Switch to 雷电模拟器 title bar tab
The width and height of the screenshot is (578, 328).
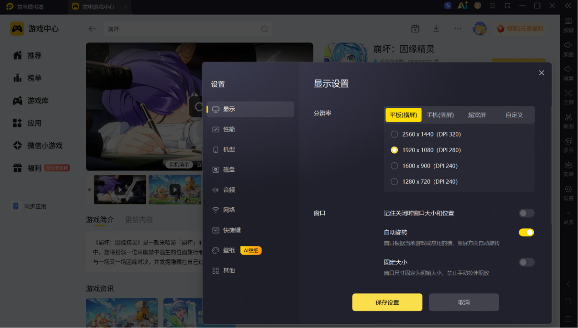(x=25, y=6)
